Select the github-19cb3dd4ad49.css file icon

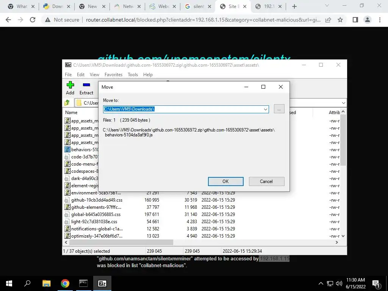67,200
